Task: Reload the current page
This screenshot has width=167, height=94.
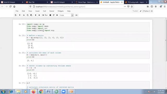Action: [10, 7]
